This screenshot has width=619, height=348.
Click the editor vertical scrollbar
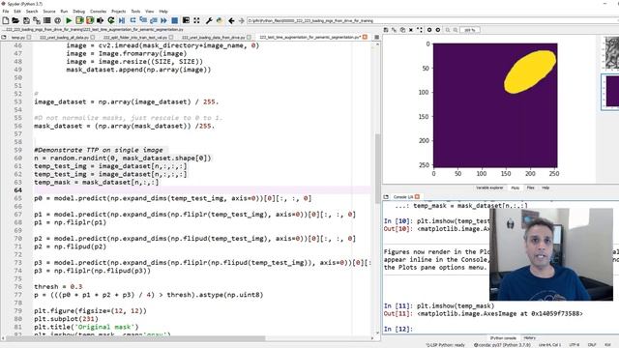pos(377,169)
